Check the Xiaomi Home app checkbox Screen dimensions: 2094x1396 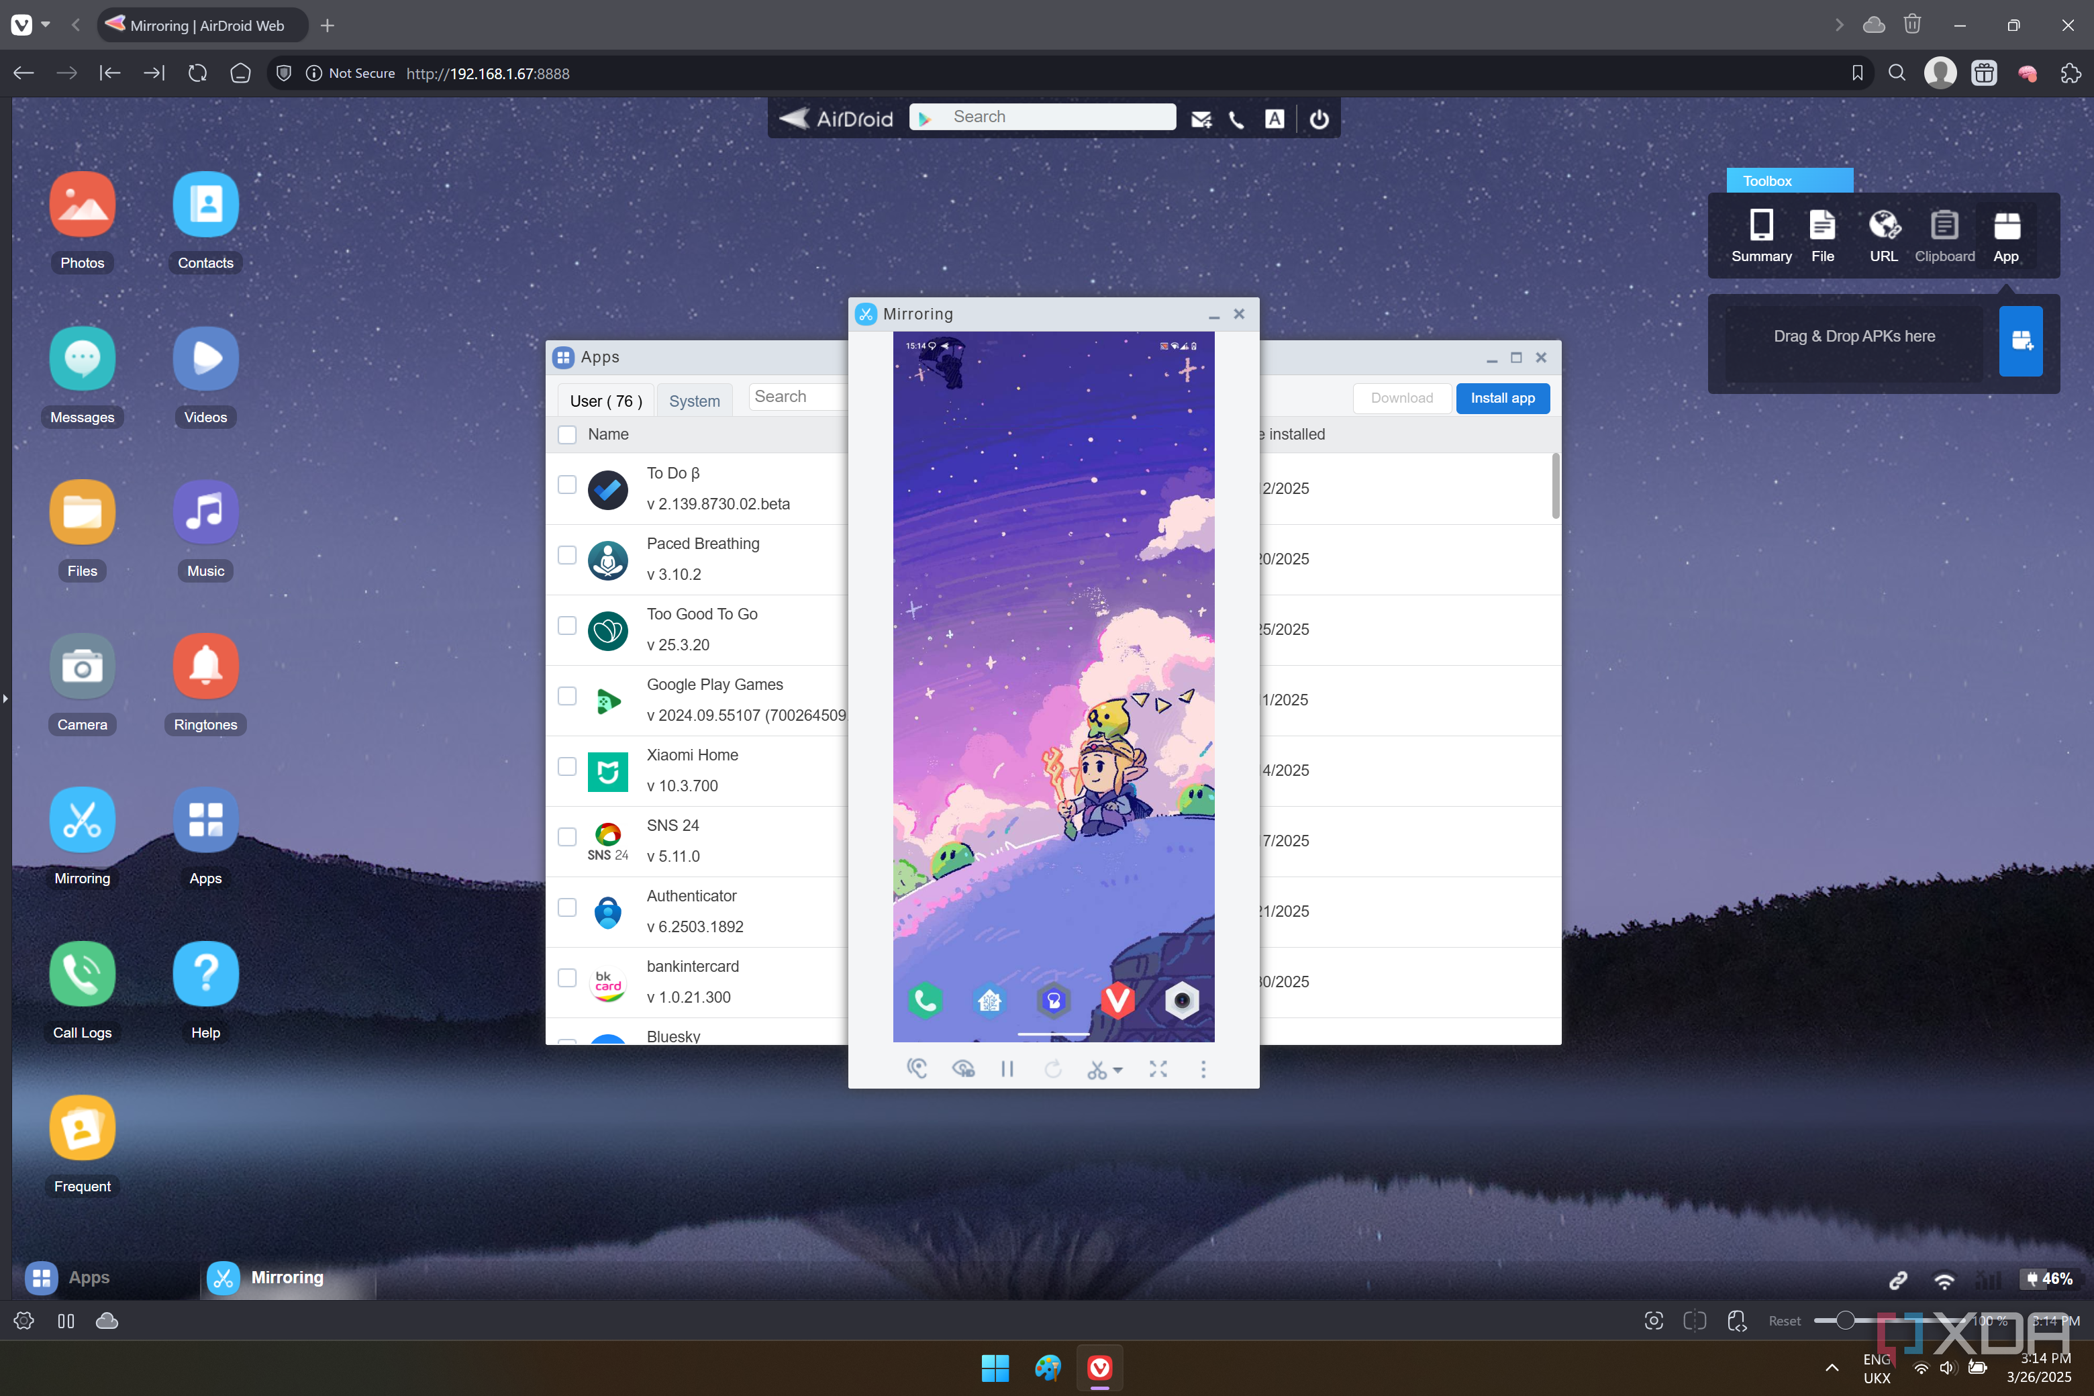(567, 766)
